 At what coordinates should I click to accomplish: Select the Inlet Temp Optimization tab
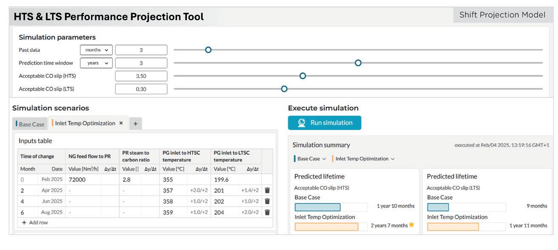(x=84, y=123)
